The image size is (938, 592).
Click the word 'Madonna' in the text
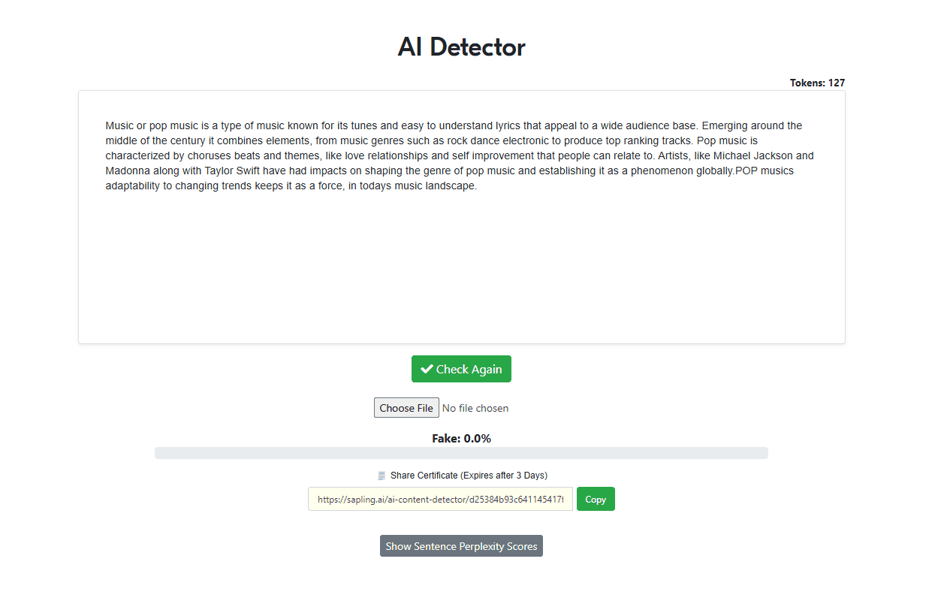pyautogui.click(x=127, y=171)
